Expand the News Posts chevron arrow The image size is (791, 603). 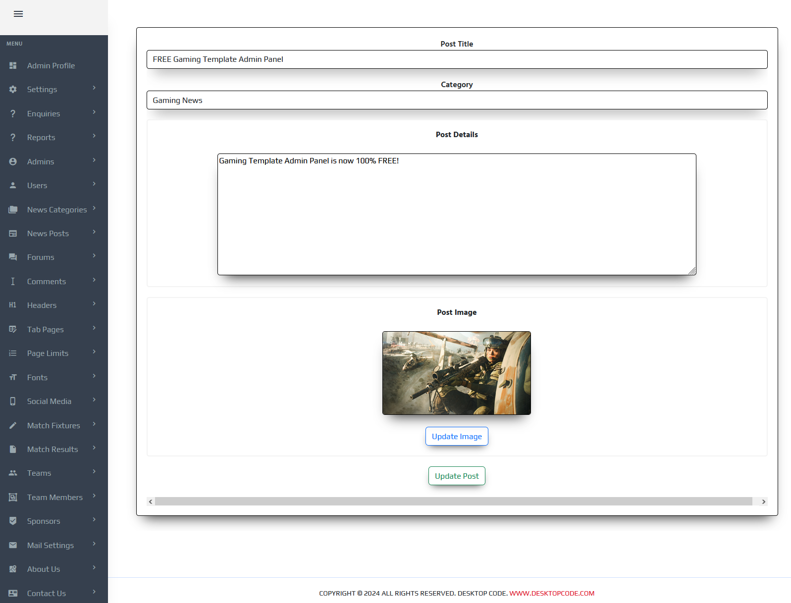(94, 232)
